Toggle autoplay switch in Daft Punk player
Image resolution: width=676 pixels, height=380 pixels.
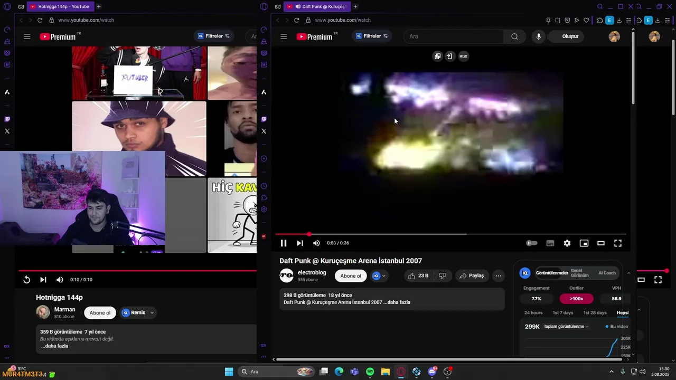532,243
